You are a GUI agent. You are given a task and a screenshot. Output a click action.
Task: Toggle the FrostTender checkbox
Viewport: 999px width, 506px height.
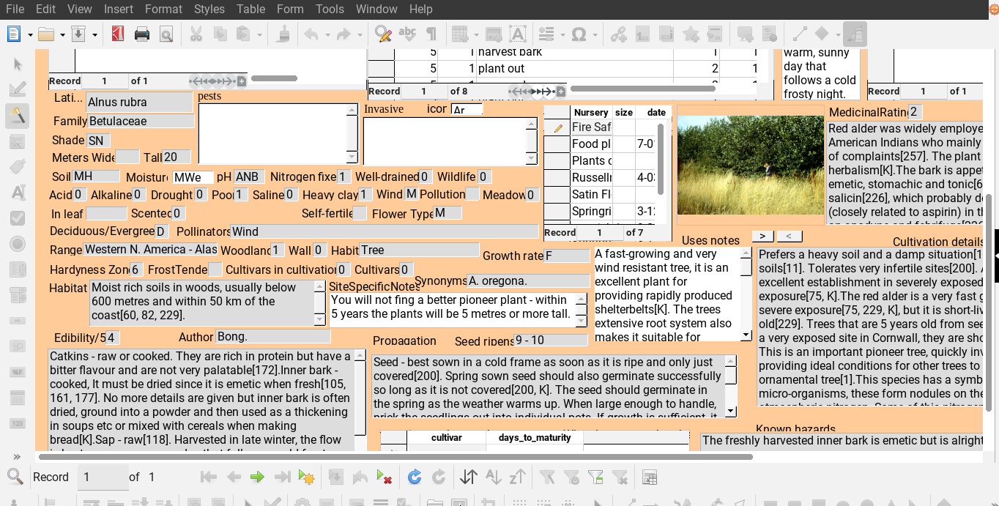tap(215, 269)
